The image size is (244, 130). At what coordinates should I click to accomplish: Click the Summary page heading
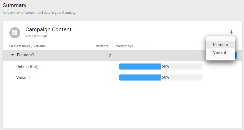click(15, 5)
